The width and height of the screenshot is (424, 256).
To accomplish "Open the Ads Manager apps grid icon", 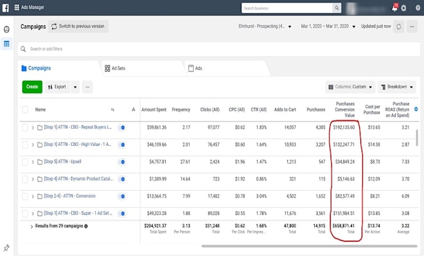I will pos(17,7).
